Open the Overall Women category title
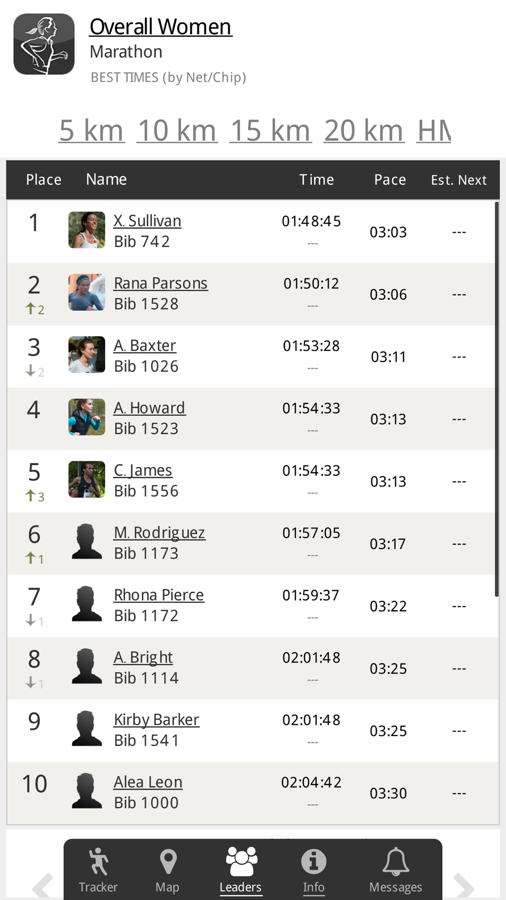This screenshot has height=900, width=506. 160,27
